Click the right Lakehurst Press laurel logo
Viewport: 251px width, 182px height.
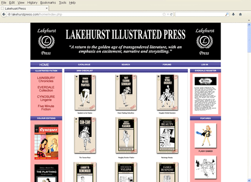(205, 41)
